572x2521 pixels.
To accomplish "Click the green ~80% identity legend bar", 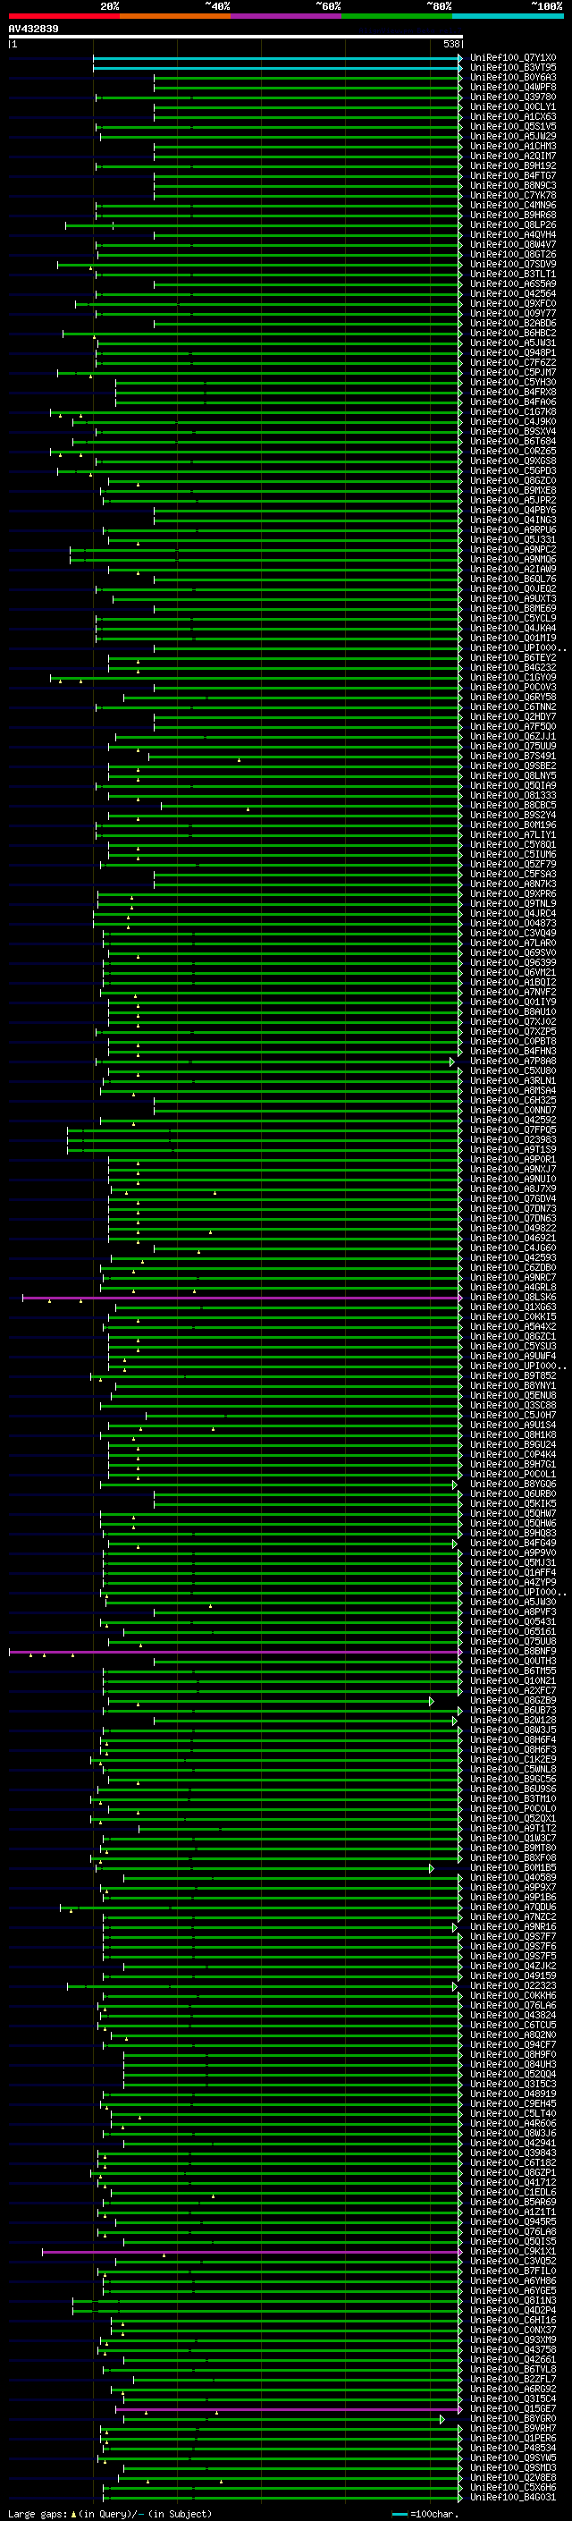I will click(397, 17).
